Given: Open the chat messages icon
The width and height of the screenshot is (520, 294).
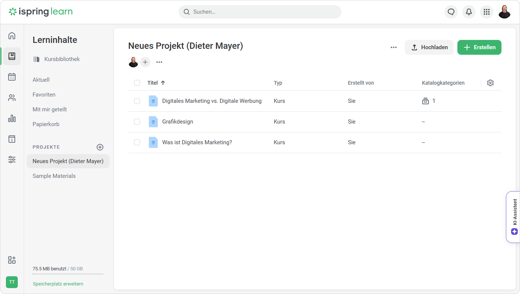Looking at the screenshot, I should pos(451,12).
